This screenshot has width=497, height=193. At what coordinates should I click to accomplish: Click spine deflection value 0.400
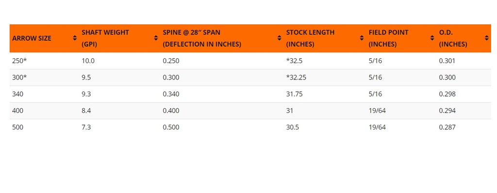click(x=171, y=111)
